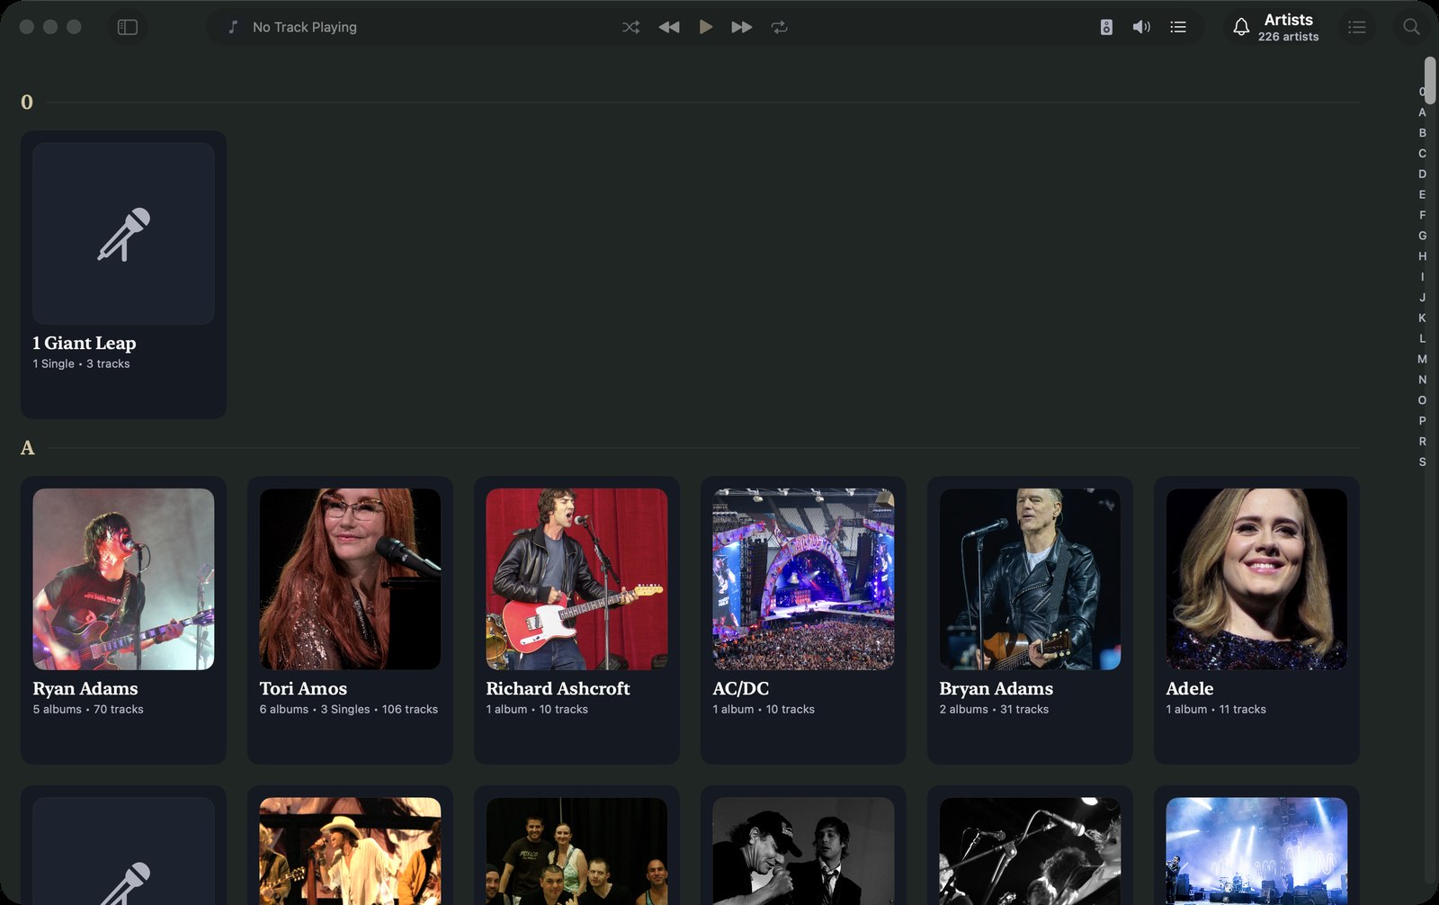Screen dimensions: 1439x905
Task: Open the volume control icon
Action: (1141, 27)
